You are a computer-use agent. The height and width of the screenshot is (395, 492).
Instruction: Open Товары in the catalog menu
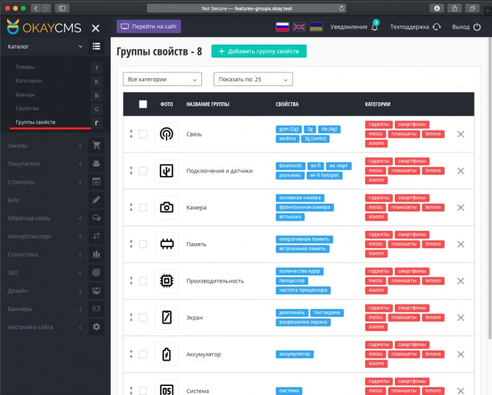click(x=26, y=67)
